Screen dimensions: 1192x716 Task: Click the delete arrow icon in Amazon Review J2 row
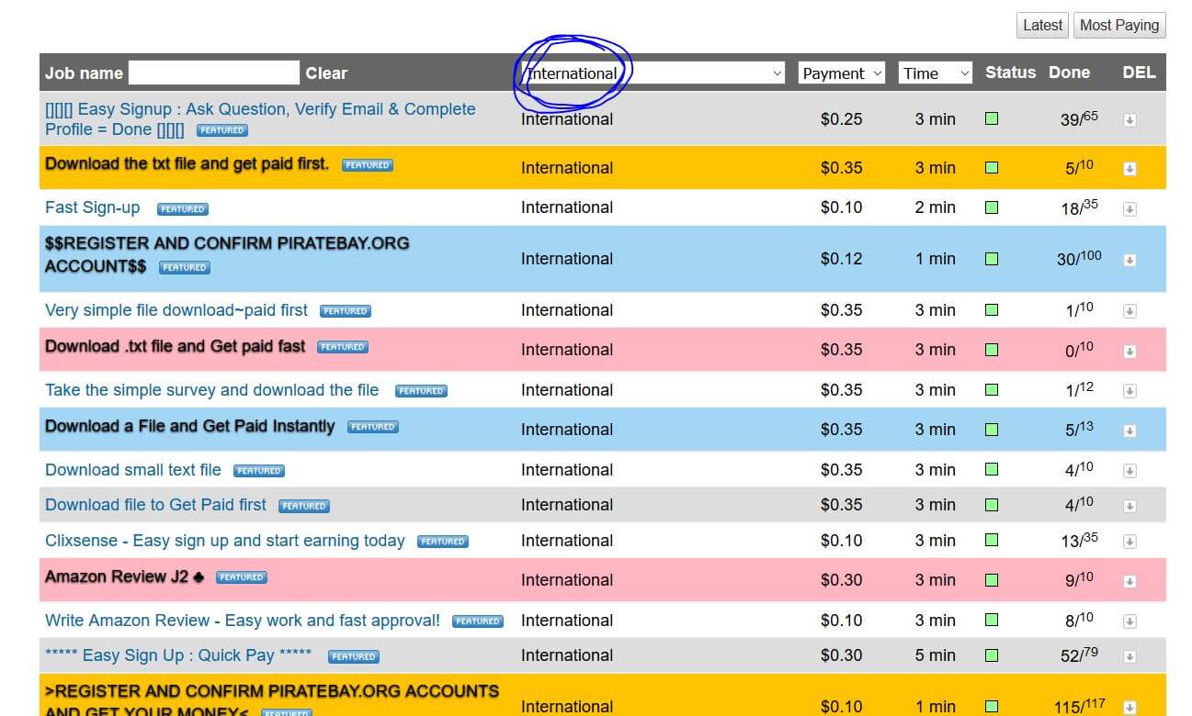(x=1130, y=582)
